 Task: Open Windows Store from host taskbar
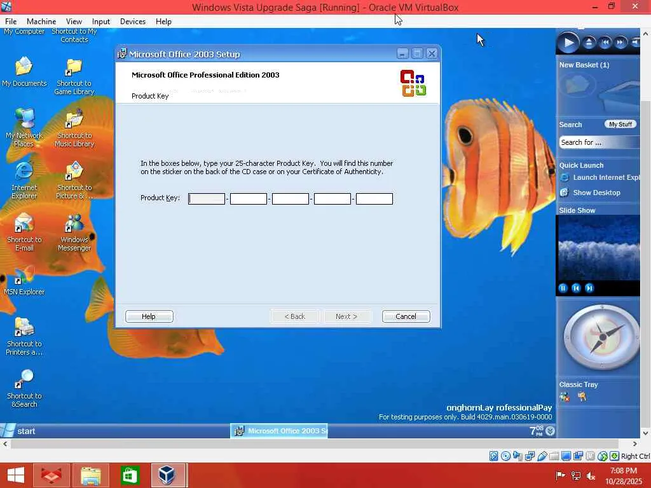pyautogui.click(x=130, y=475)
